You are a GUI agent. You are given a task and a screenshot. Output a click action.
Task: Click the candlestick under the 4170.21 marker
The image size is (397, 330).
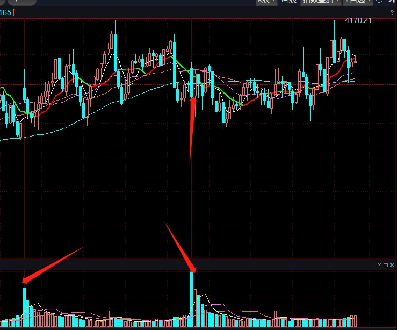pos(334,51)
